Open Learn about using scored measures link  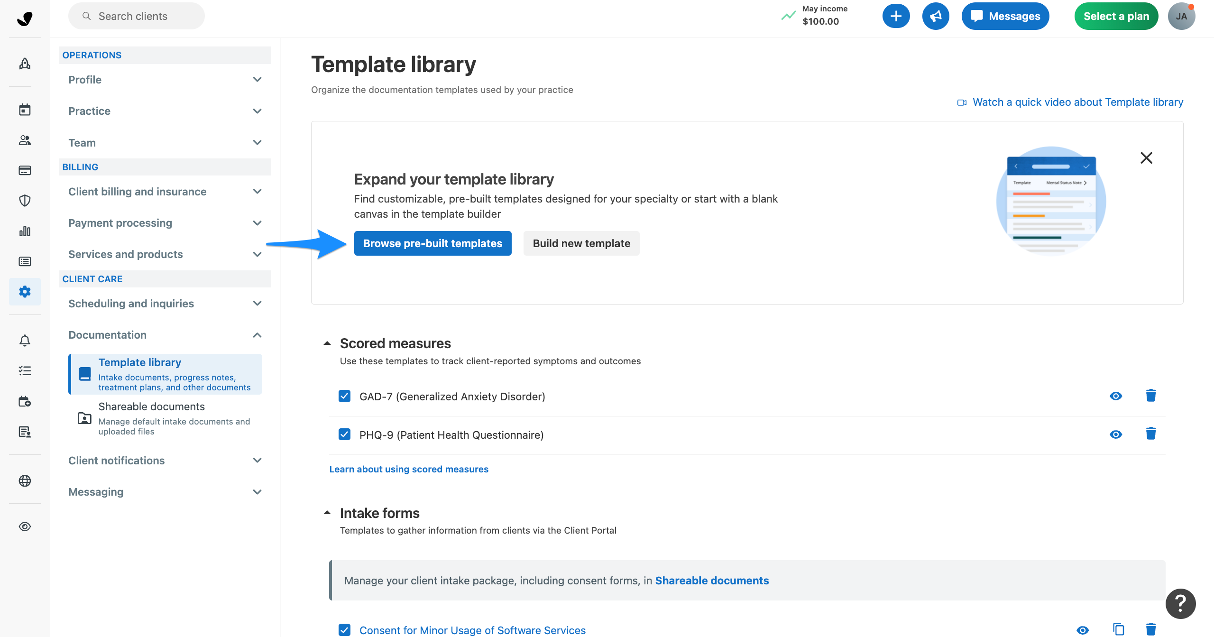[409, 469]
